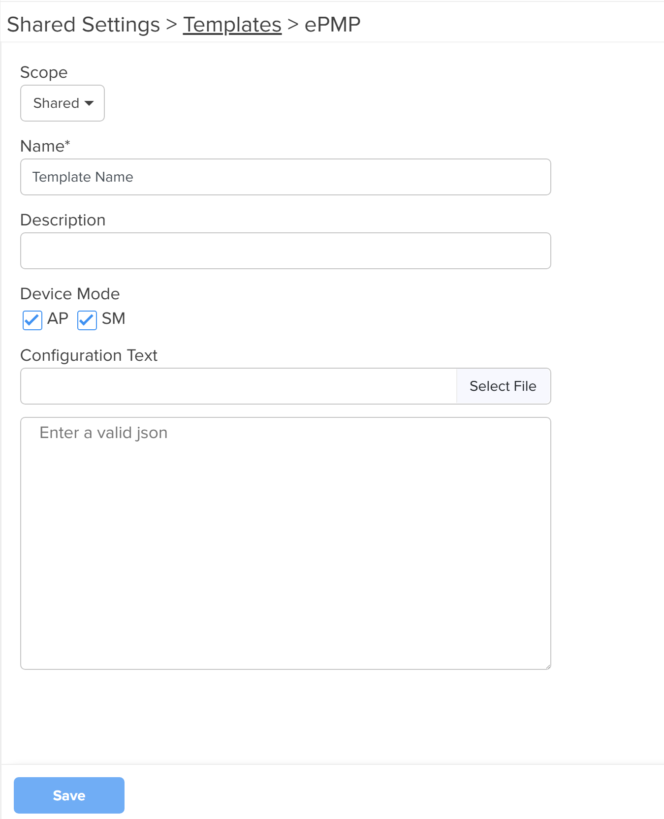Click the Device Mode label

pyautogui.click(x=70, y=294)
